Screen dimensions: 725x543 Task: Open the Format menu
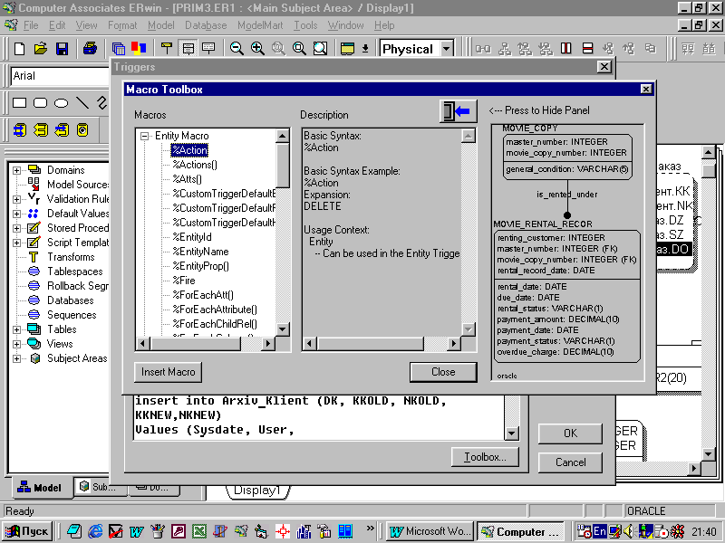point(122,25)
